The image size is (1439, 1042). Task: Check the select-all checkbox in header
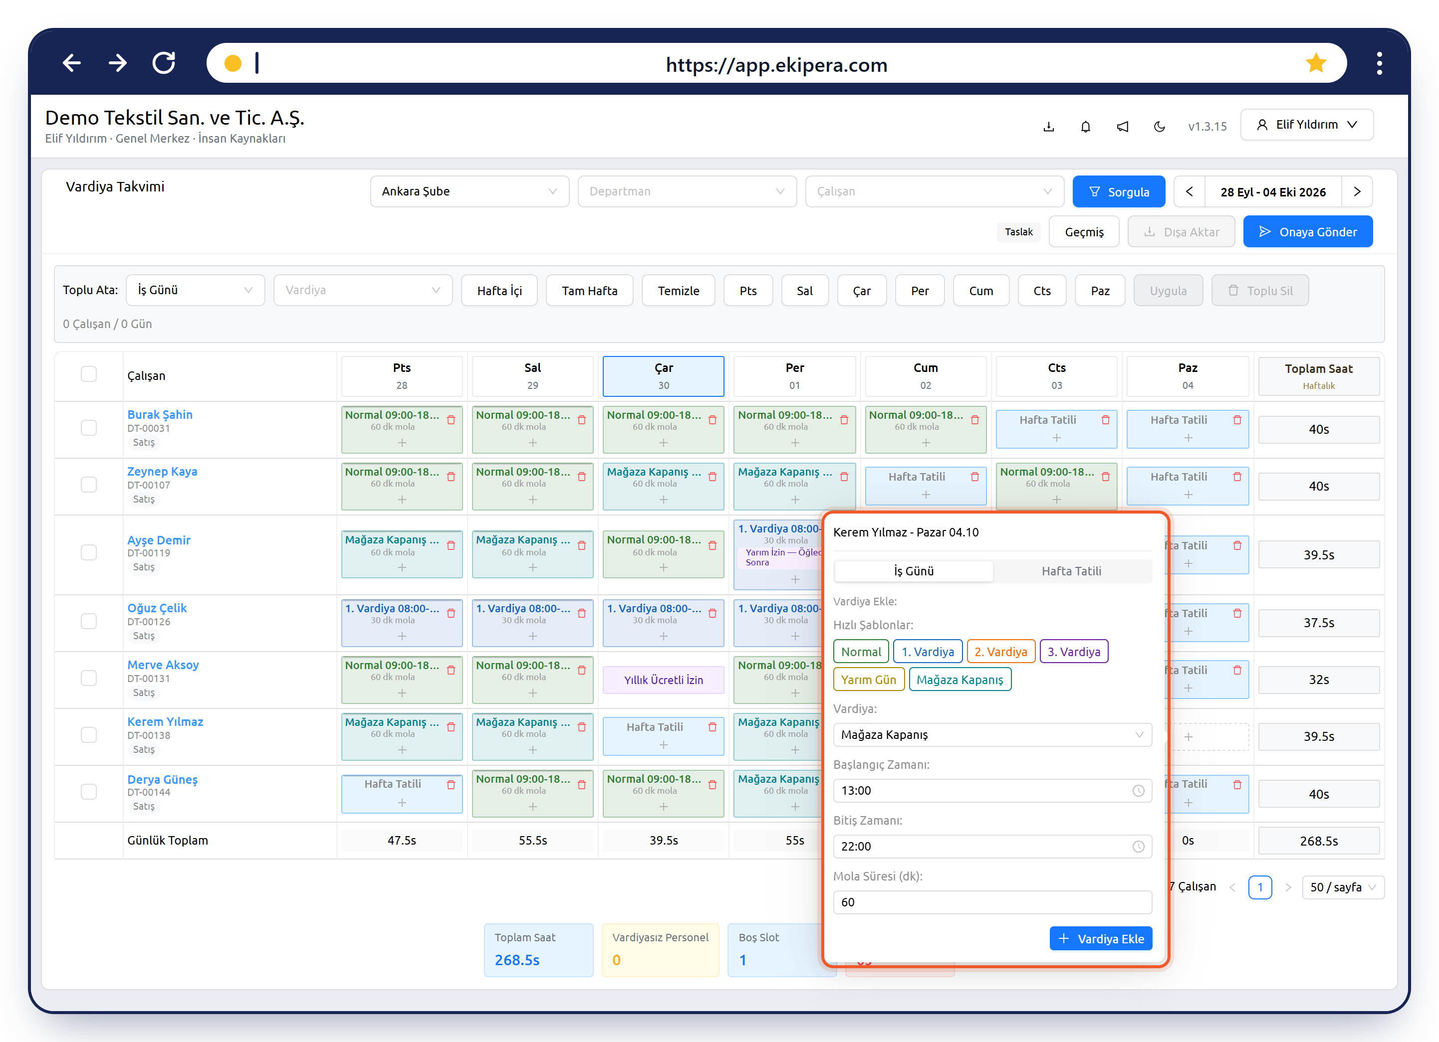click(89, 374)
